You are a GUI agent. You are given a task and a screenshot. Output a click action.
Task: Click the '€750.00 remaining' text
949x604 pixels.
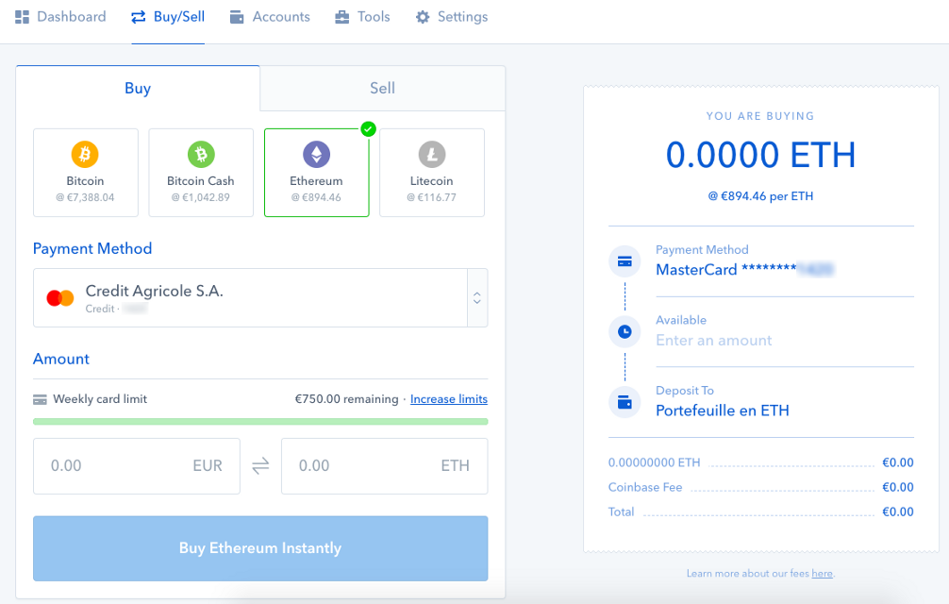[x=347, y=399]
